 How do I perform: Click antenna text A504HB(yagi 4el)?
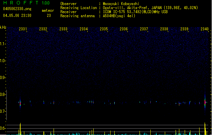(x=119, y=16)
